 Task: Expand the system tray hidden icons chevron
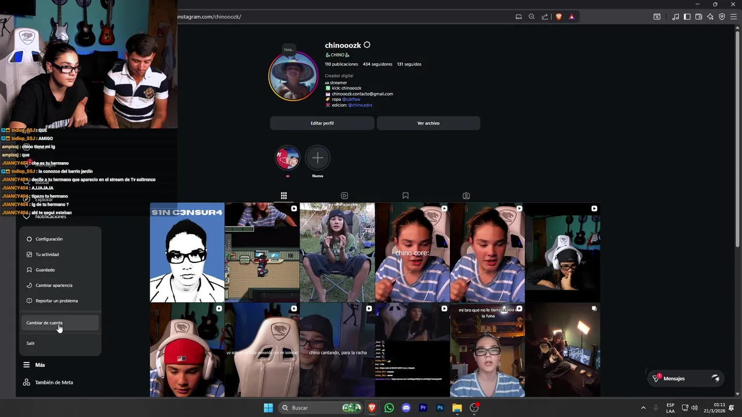[x=643, y=408]
